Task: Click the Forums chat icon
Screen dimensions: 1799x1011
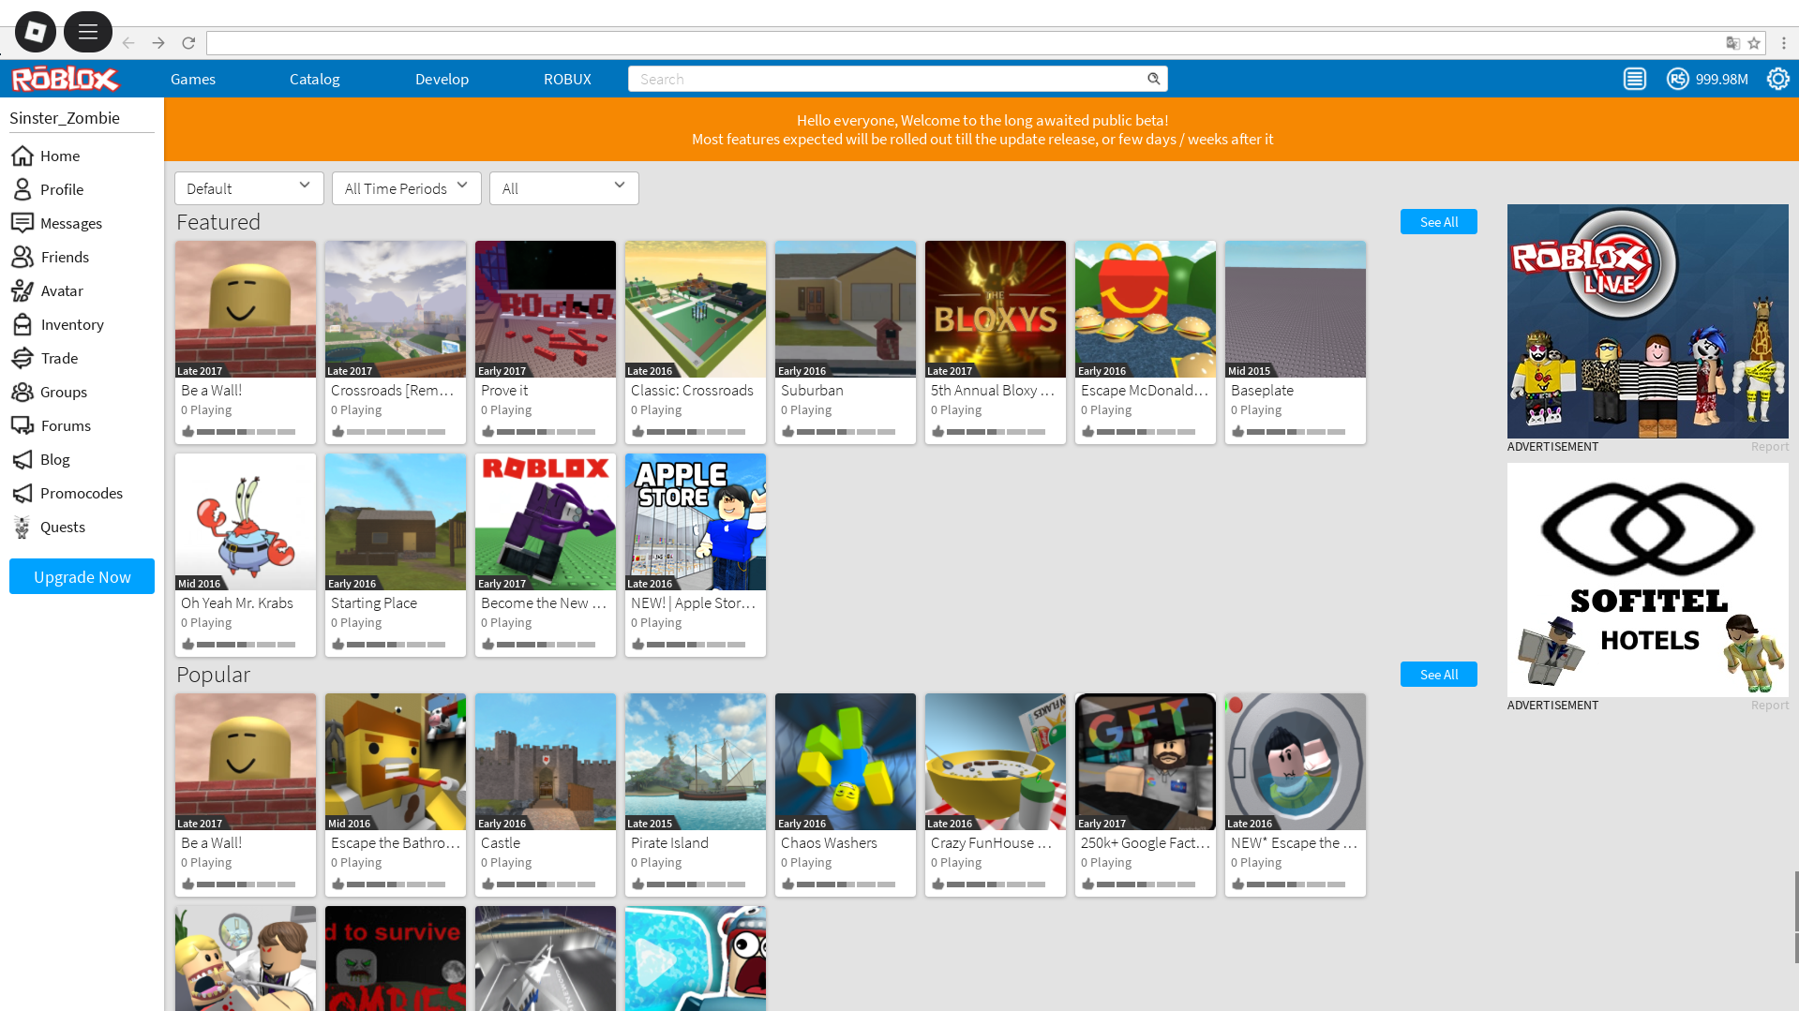Action: click(x=22, y=425)
